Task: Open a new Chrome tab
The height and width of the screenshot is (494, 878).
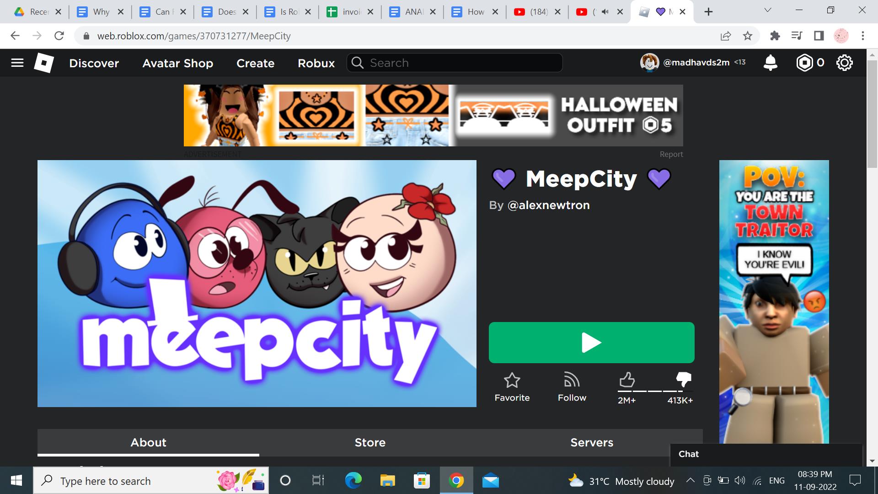Action: pos(708,12)
